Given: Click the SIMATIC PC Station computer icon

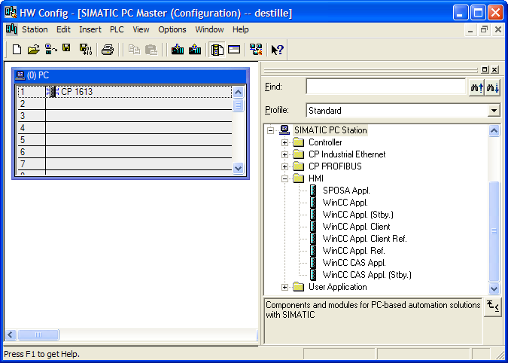Looking at the screenshot, I should tap(284, 130).
